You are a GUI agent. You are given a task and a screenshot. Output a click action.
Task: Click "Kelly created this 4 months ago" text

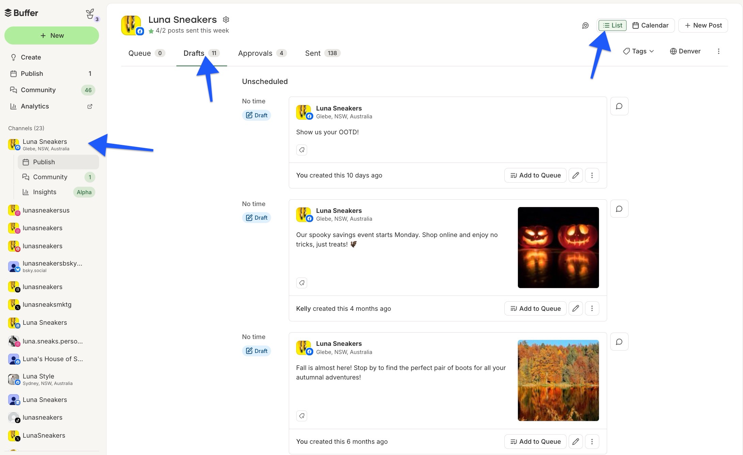(x=343, y=309)
